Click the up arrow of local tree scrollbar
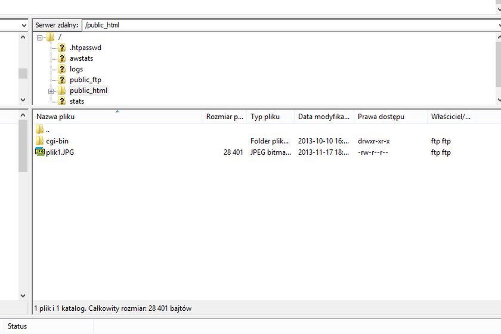 23,38
